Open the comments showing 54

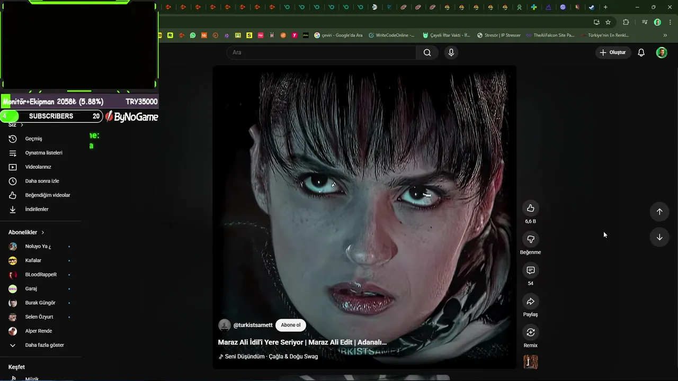(x=530, y=270)
